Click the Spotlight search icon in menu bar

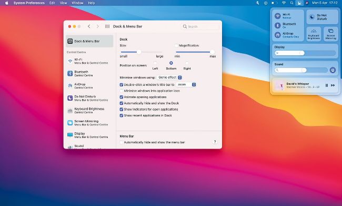tap(291, 3)
